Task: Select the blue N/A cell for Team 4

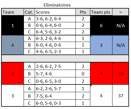Action: pyautogui.click(x=120, y=45)
